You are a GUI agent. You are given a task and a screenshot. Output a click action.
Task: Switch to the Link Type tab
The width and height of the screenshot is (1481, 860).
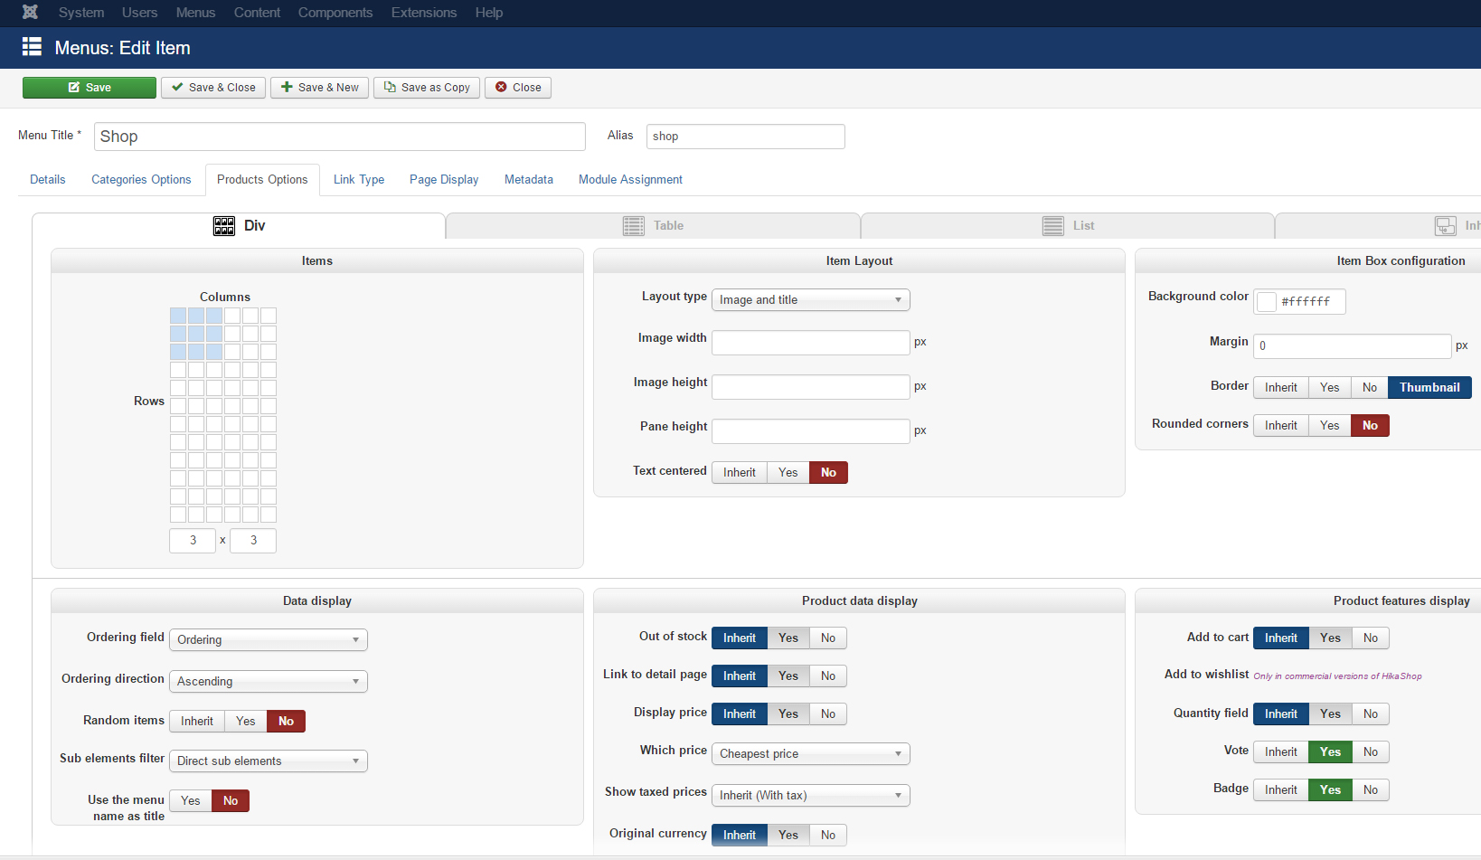(359, 180)
